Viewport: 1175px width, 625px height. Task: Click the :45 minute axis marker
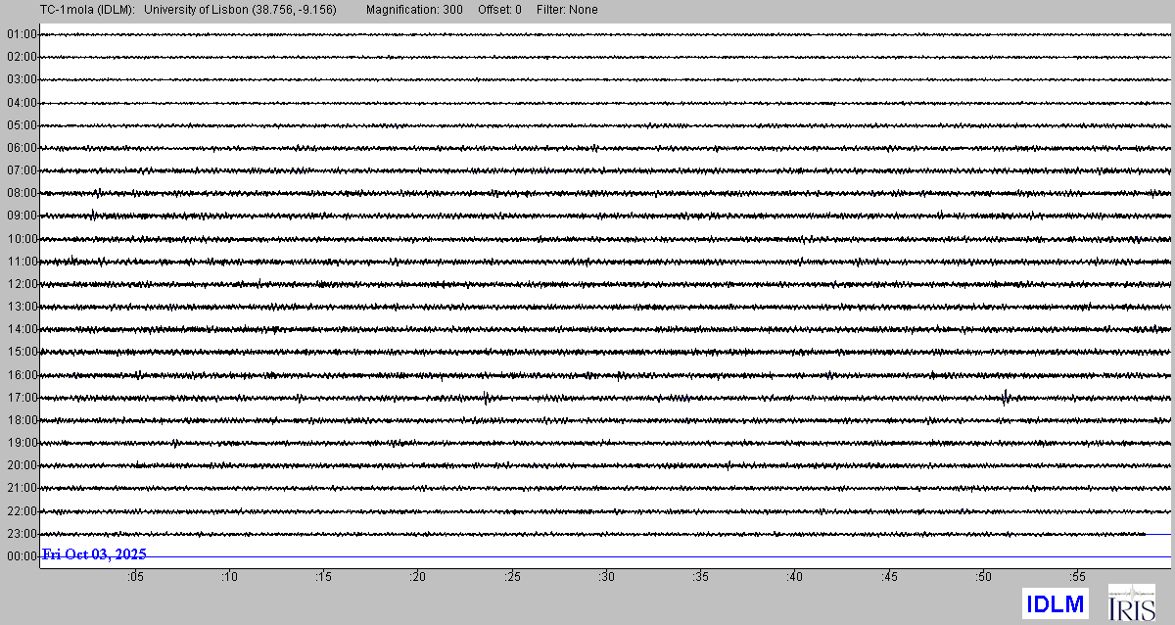[x=889, y=577]
